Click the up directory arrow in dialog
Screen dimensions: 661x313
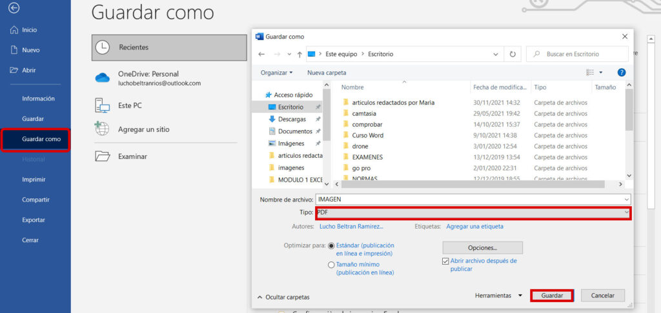299,54
